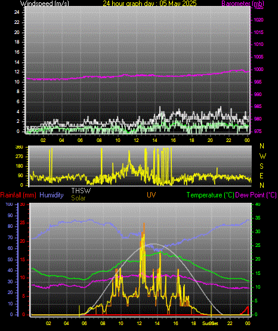The width and height of the screenshot is (278, 331).
Task: Click the '1015' barometer axis value
Action: coord(258,32)
